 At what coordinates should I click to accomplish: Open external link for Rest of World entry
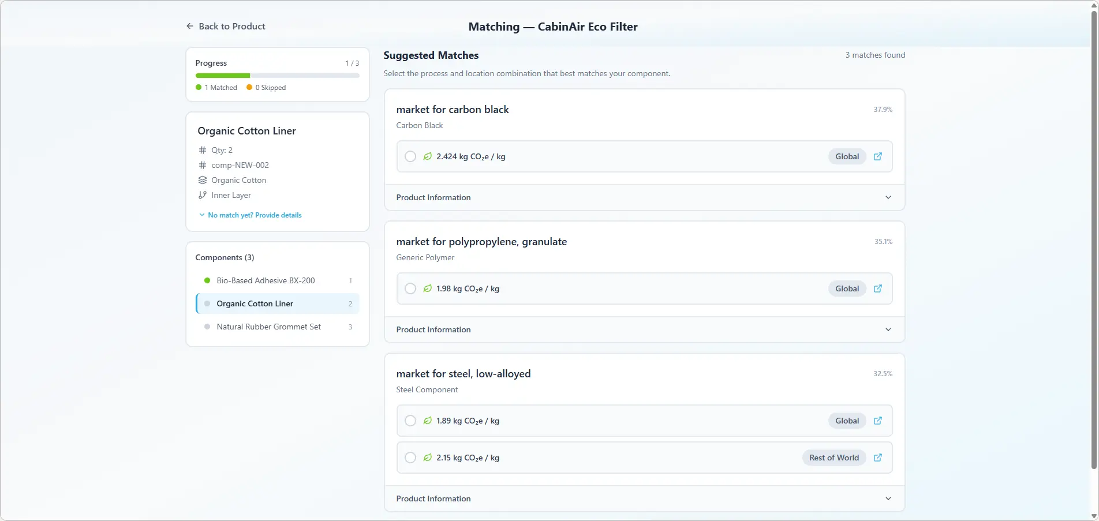click(877, 458)
